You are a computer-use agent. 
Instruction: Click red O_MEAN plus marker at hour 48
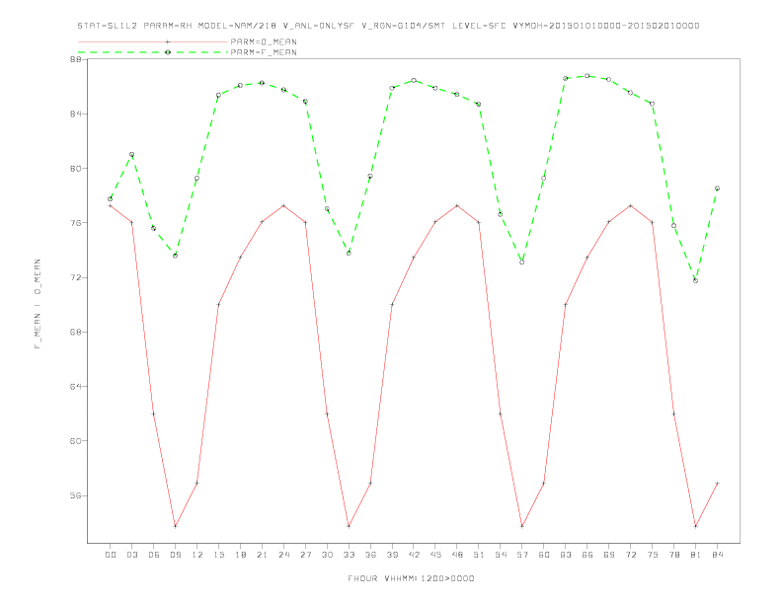click(457, 206)
